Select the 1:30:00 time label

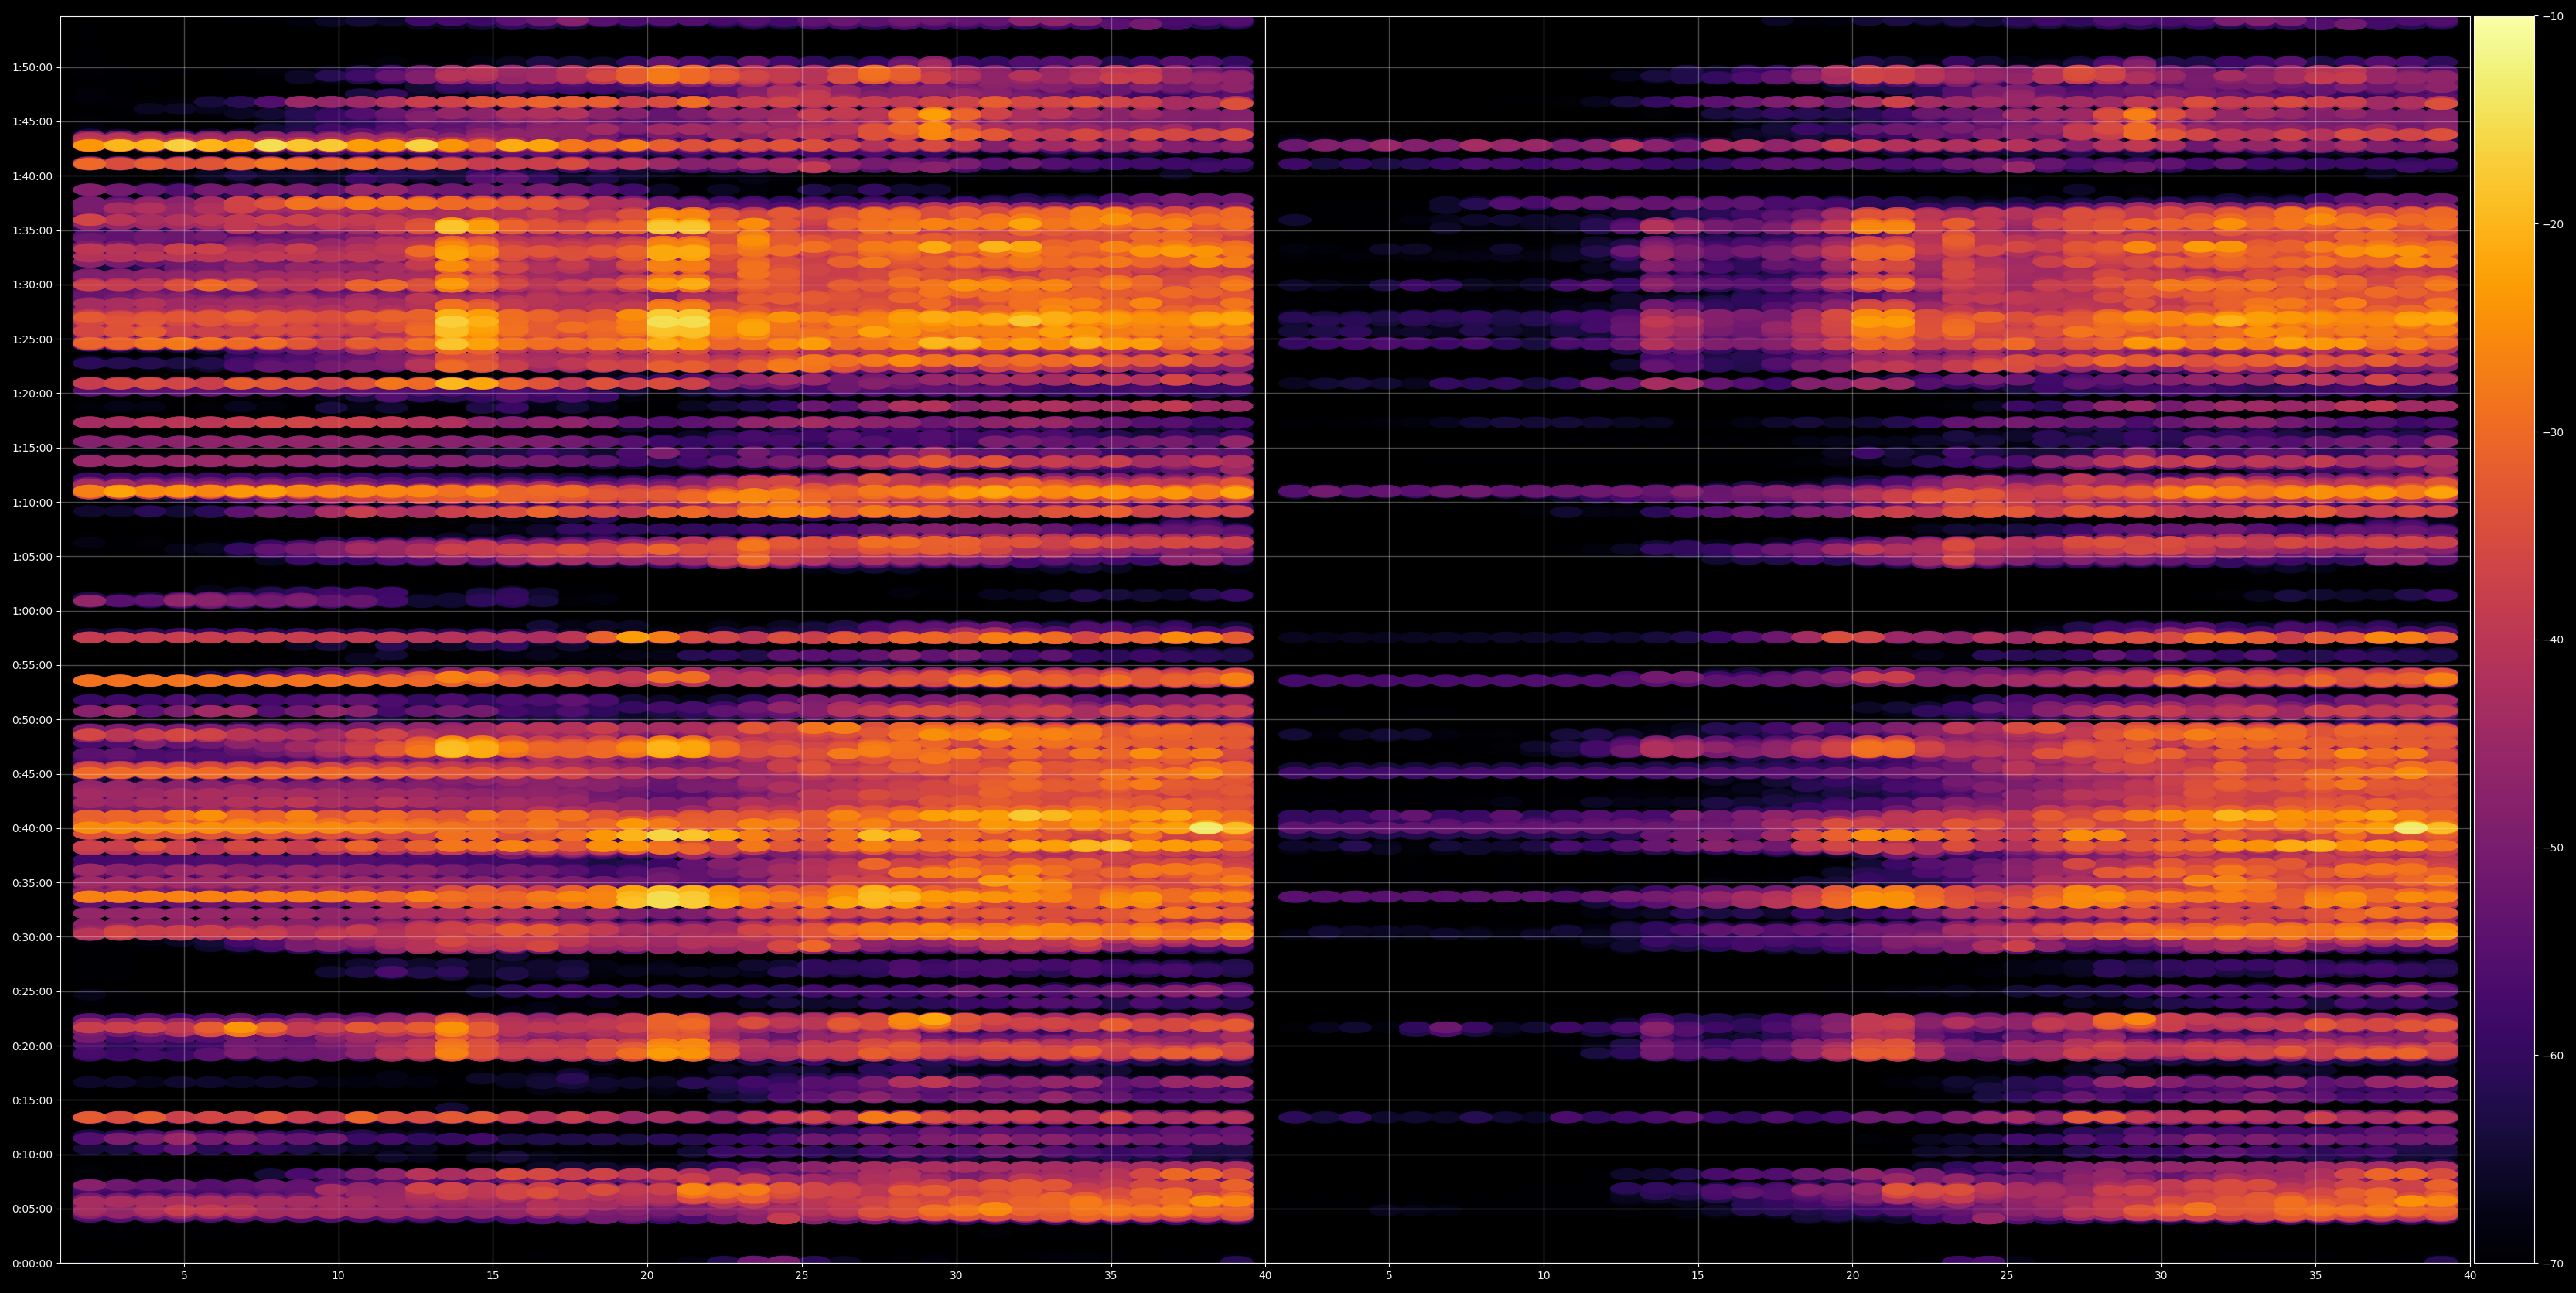click(32, 285)
